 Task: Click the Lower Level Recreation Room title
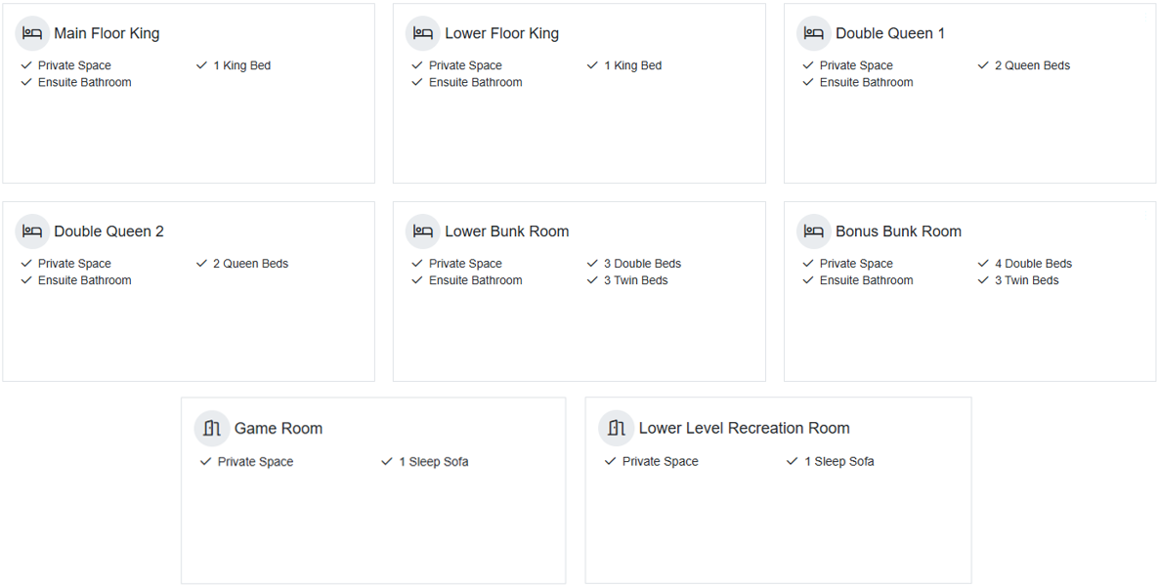tap(744, 428)
